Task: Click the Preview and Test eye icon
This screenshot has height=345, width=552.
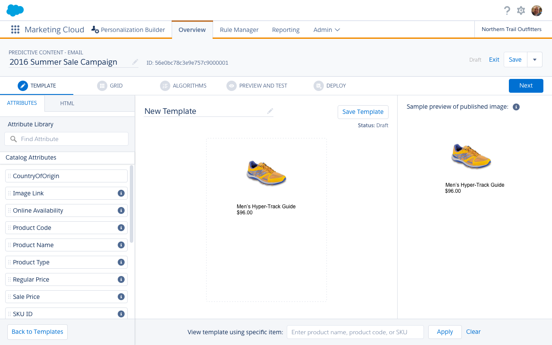Action: click(232, 85)
